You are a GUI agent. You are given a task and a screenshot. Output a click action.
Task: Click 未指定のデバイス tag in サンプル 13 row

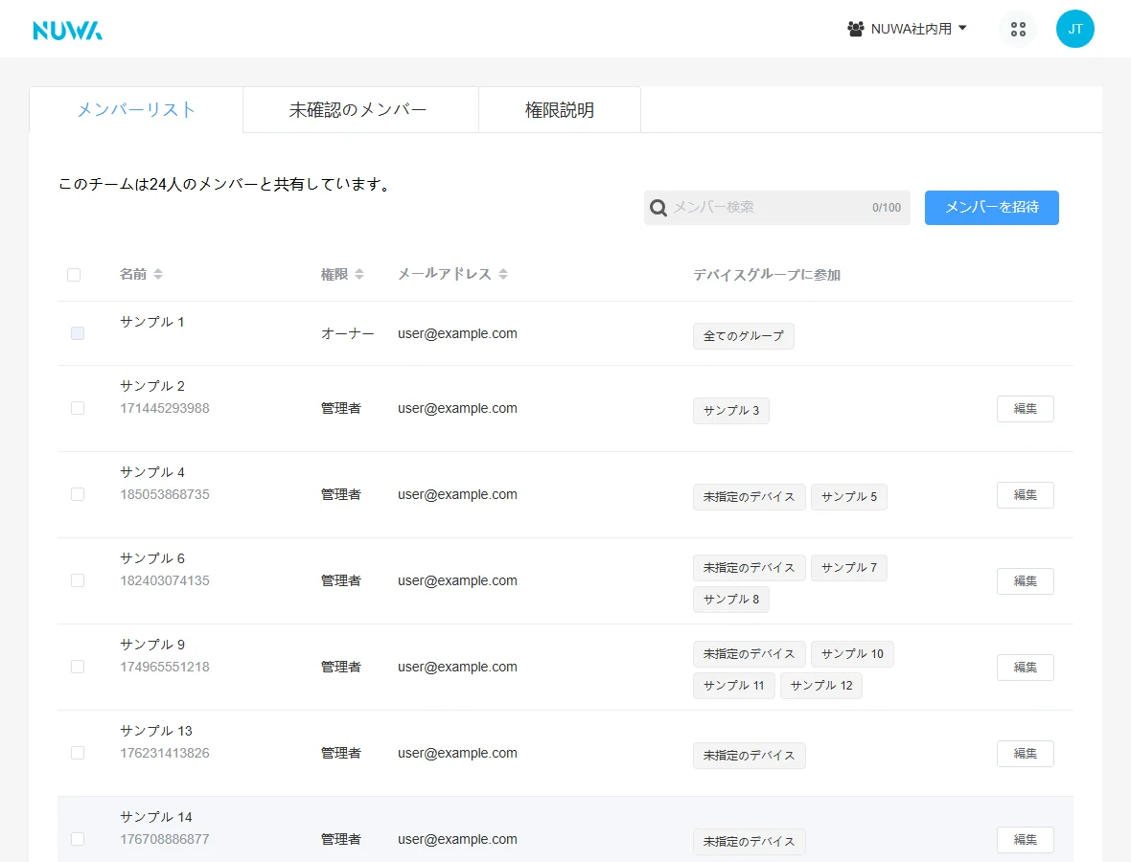click(749, 756)
